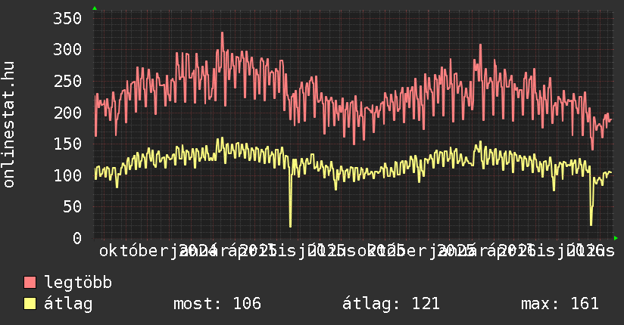The height and width of the screenshot is (325, 624).
Task: Click the red legtöbb color swatch
Action: [30, 282]
